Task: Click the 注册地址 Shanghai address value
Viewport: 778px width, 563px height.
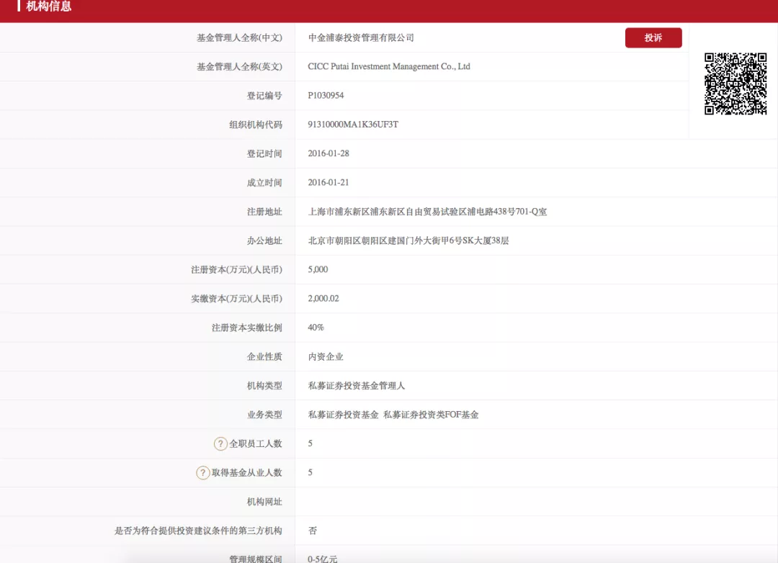Action: [x=427, y=212]
